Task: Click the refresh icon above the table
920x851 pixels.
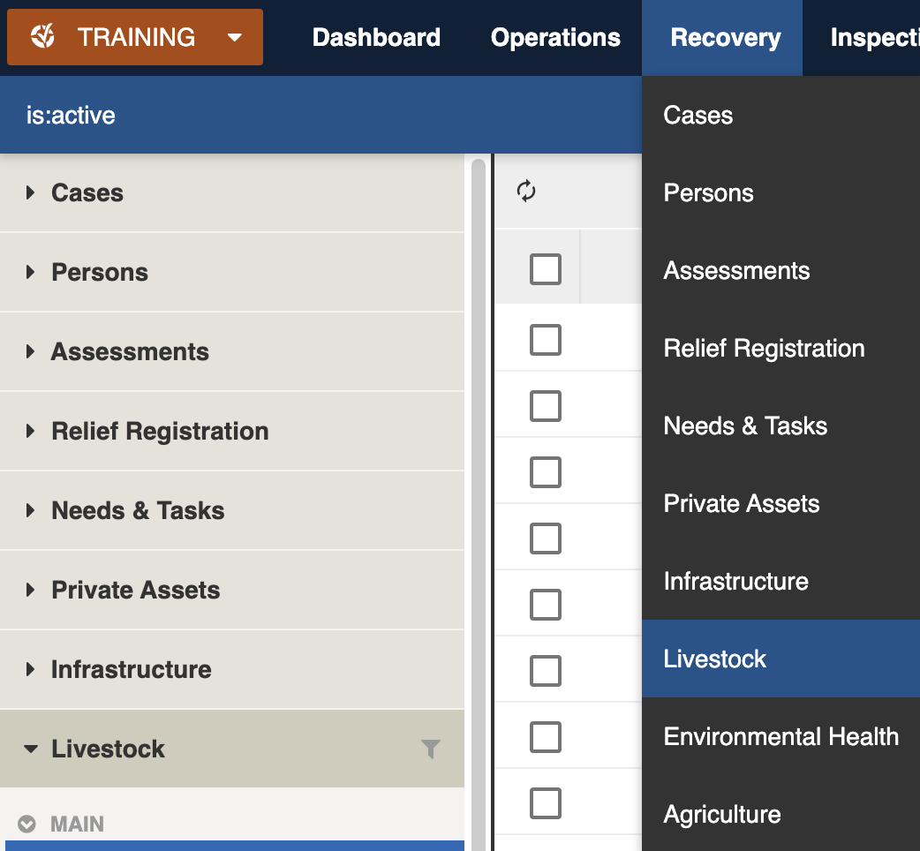Action: [x=526, y=192]
